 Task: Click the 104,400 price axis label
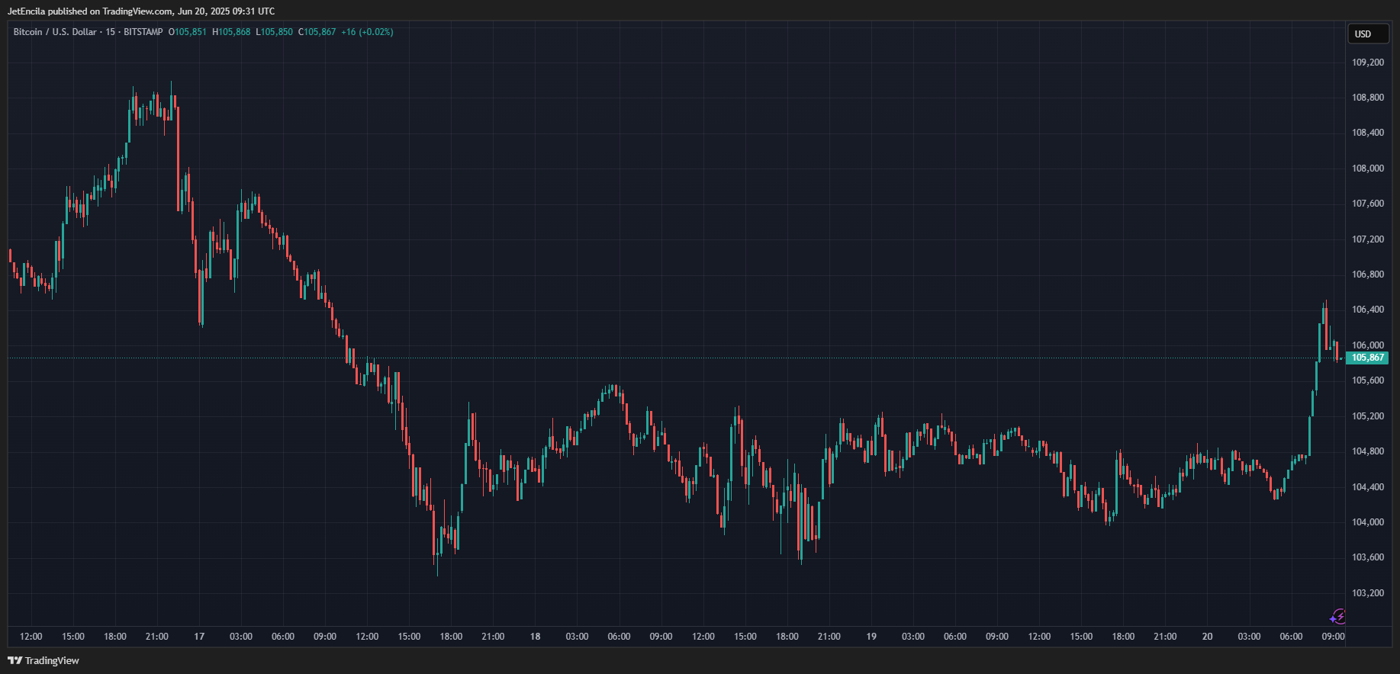[1368, 487]
